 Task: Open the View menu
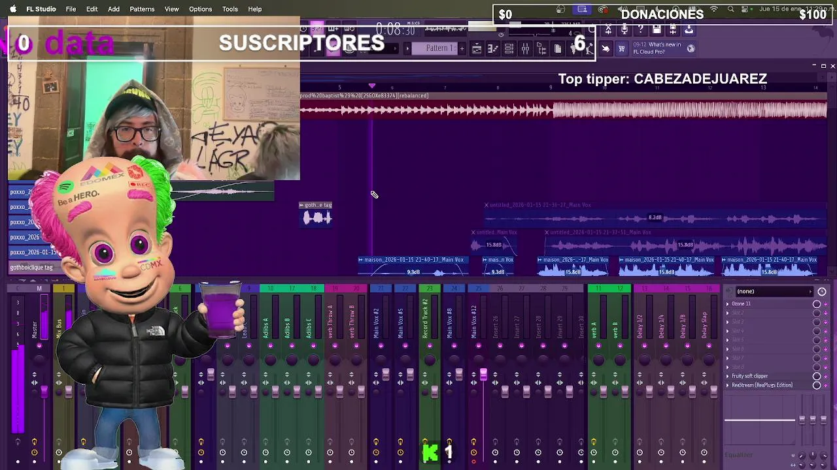point(171,9)
